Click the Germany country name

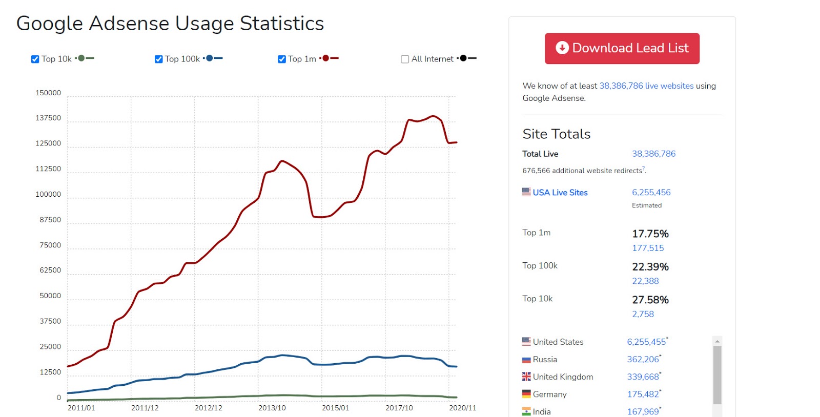(550, 394)
